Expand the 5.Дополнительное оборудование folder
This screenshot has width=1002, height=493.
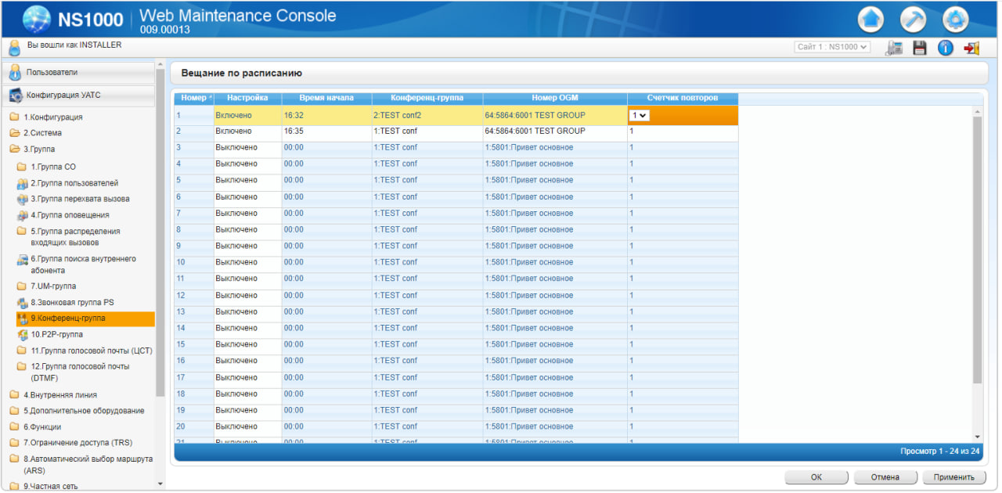pyautogui.click(x=14, y=411)
